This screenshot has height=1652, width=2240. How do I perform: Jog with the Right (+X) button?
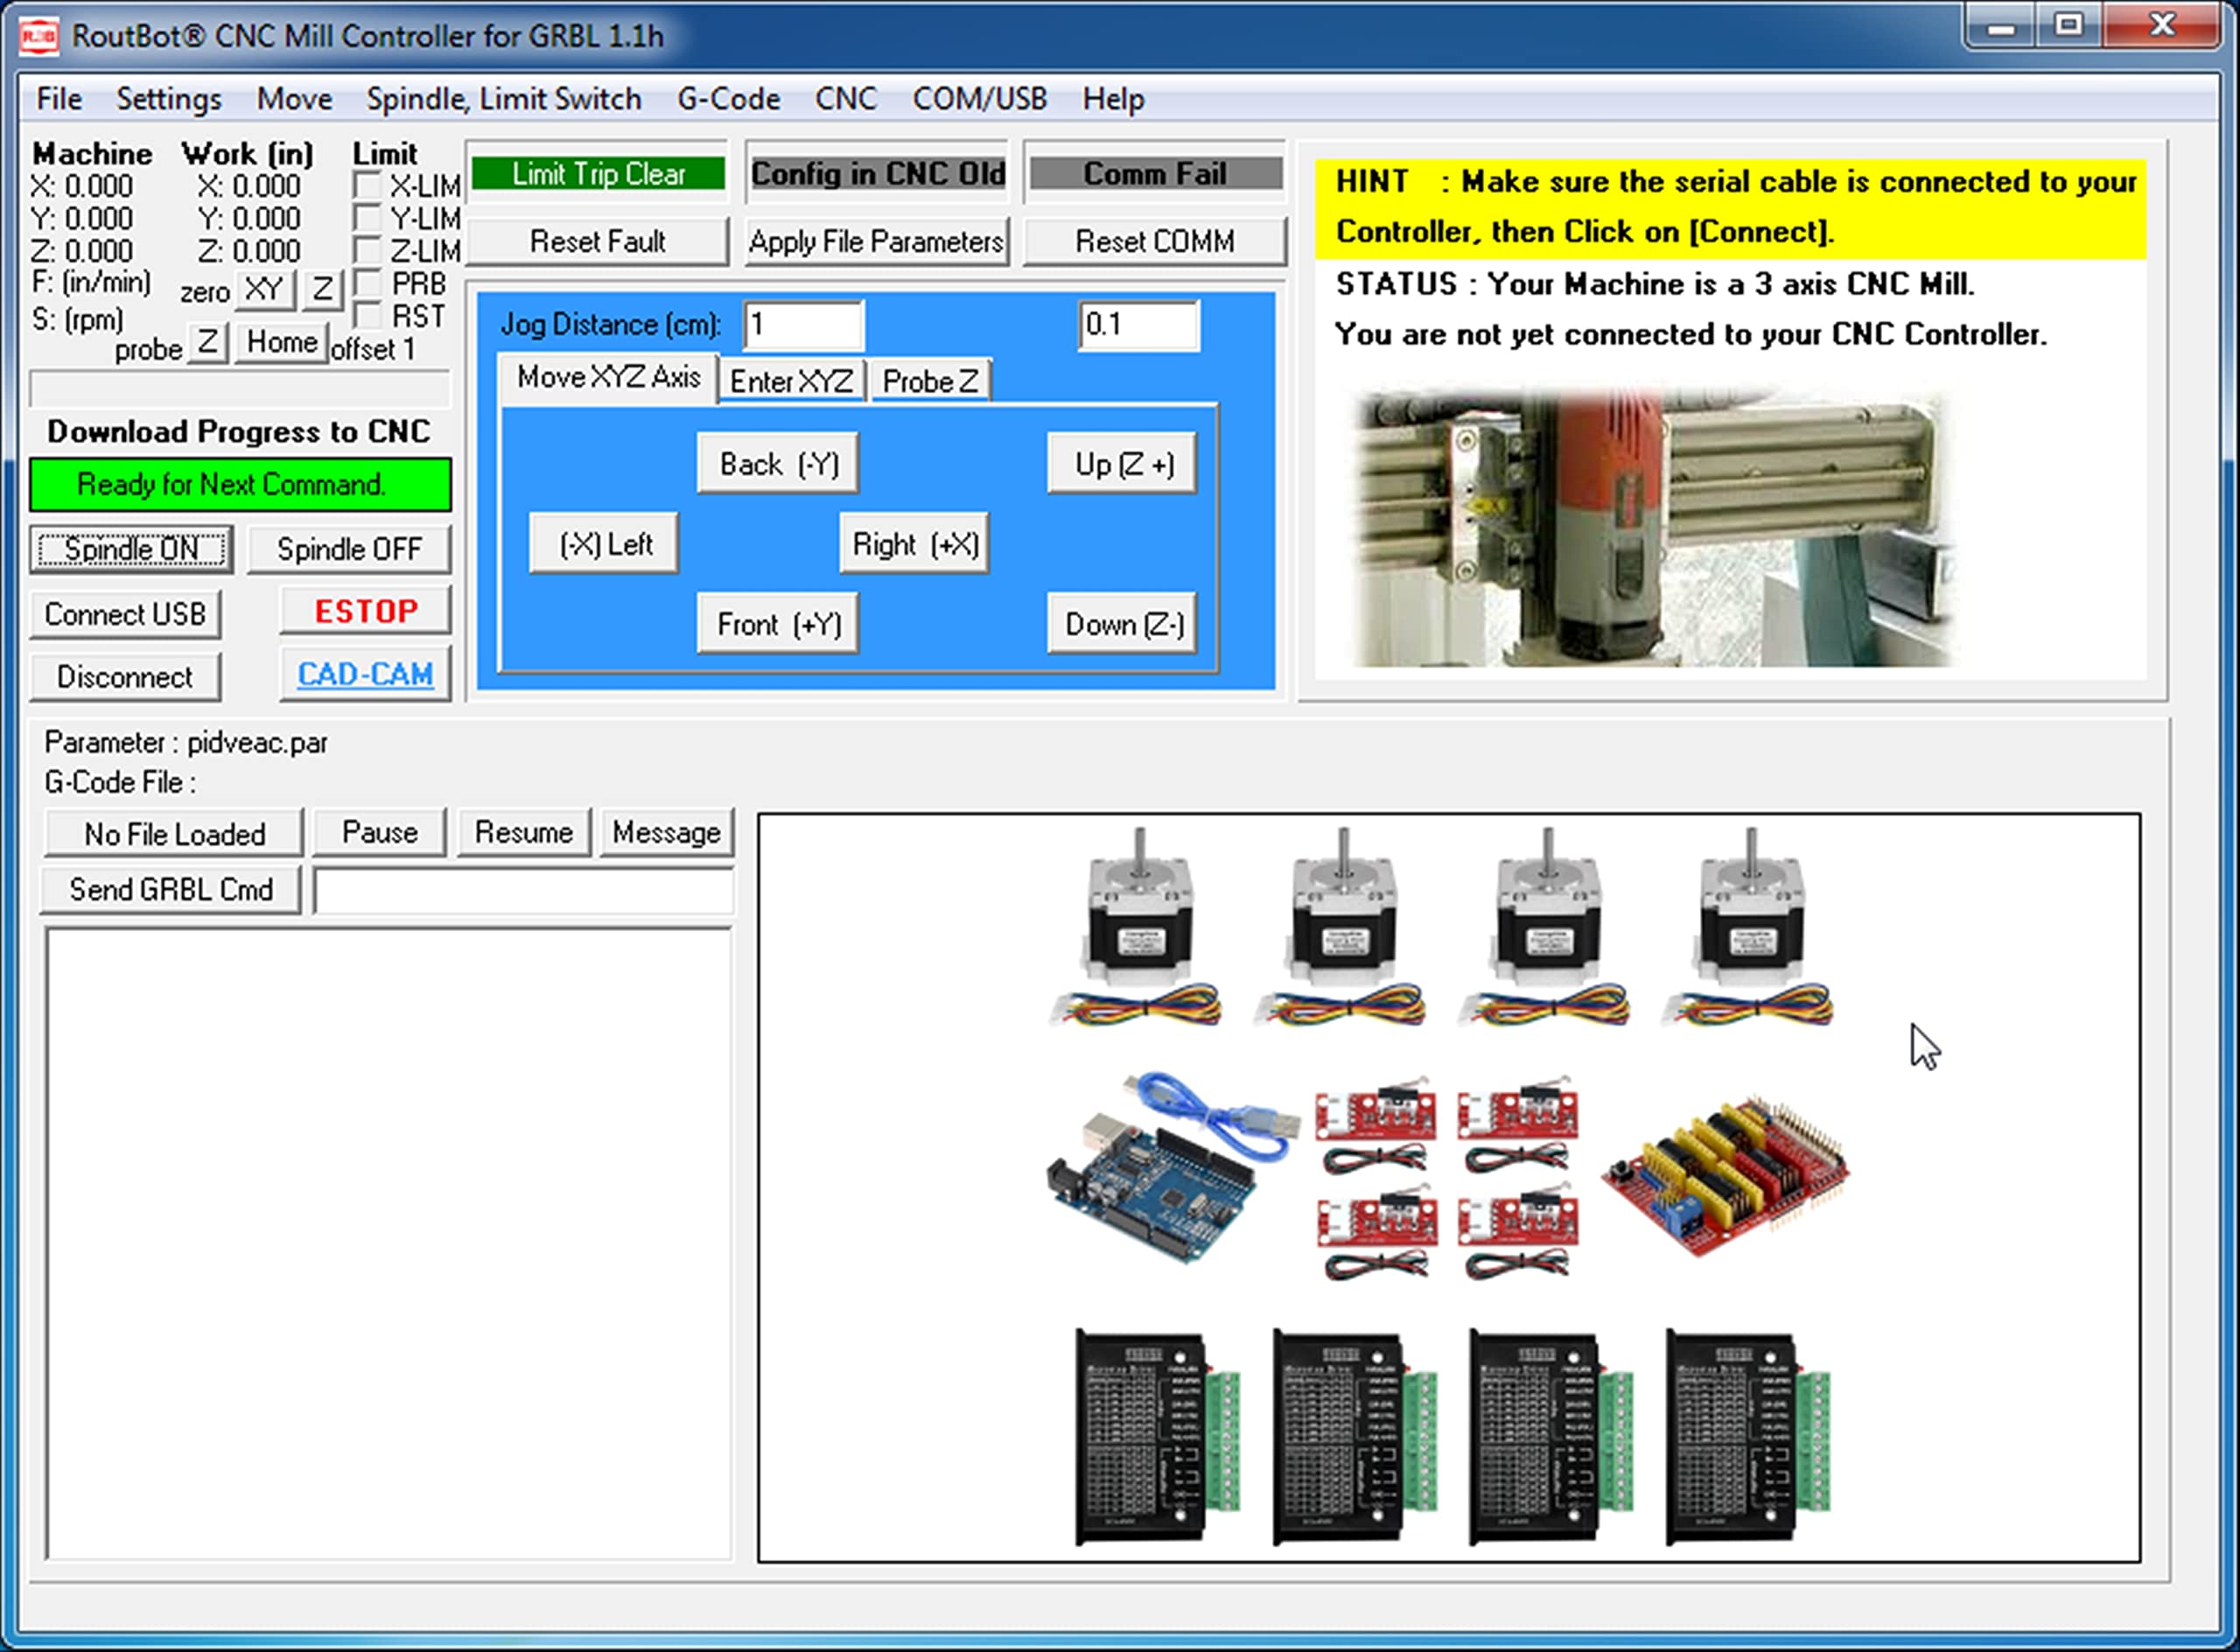[x=914, y=544]
